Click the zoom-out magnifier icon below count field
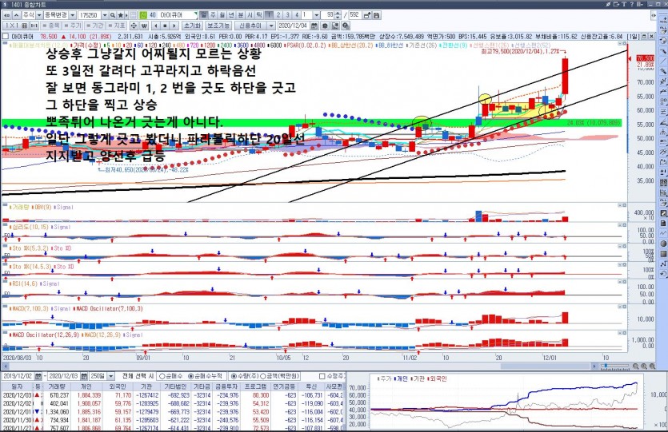The width and height of the screenshot is (668, 432). coord(344,26)
